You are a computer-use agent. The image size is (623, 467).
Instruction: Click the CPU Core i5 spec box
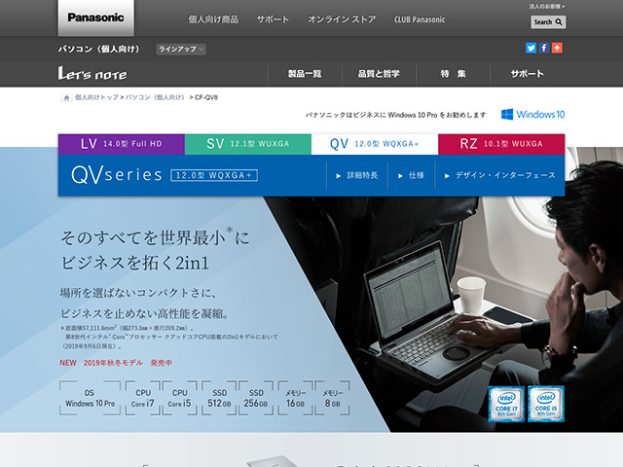[179, 398]
